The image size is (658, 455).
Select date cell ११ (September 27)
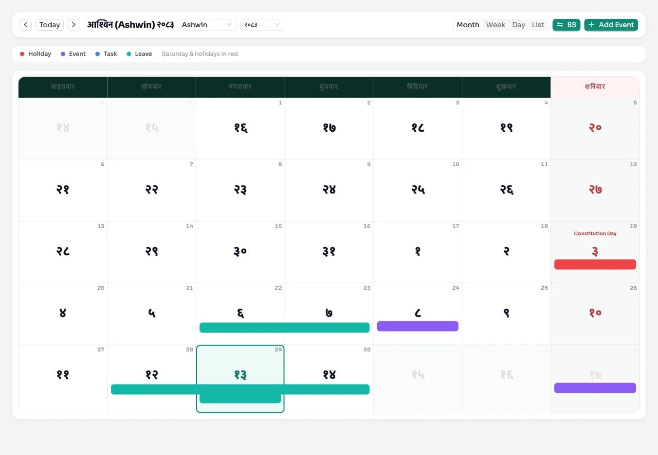63,379
